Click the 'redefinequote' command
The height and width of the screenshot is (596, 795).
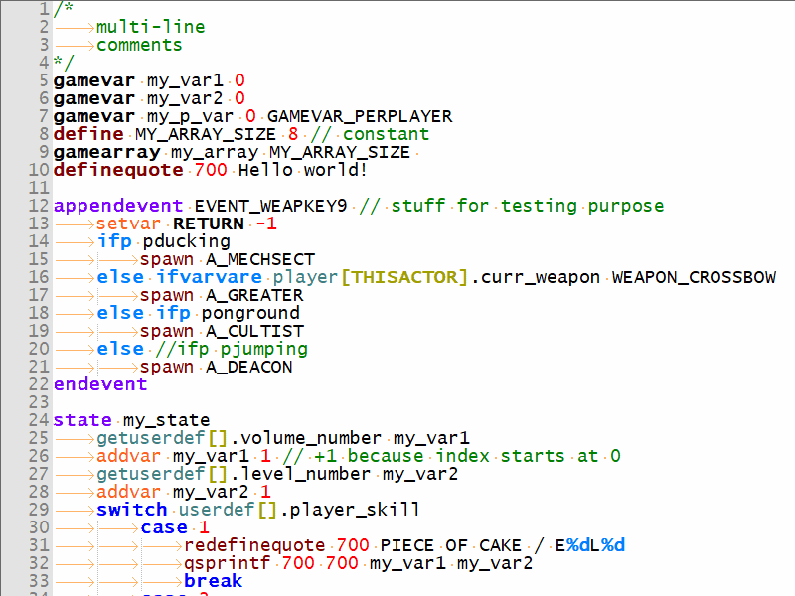click(254, 545)
